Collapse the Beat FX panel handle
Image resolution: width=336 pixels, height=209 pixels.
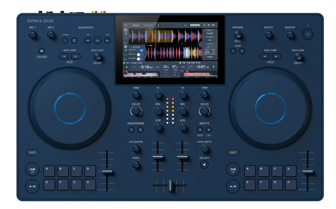(201, 44)
